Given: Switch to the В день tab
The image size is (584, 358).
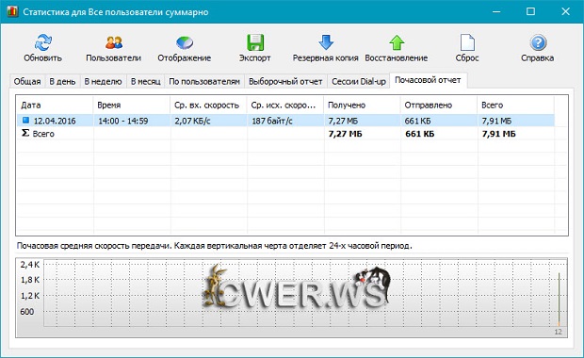Looking at the screenshot, I should click(62, 82).
